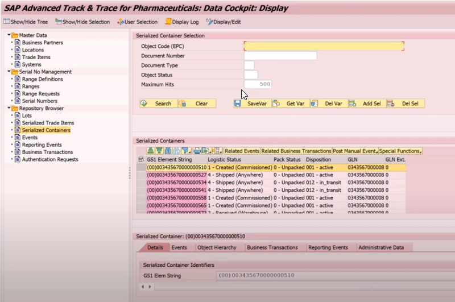This screenshot has height=302, width=455.
Task: Open the Administrative Data tab
Action: pos(381,247)
